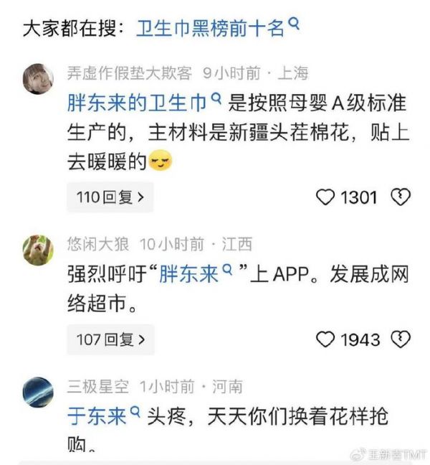Open username 悠闲大狼 profile
The height and width of the screenshot is (465, 430).
(x=98, y=245)
